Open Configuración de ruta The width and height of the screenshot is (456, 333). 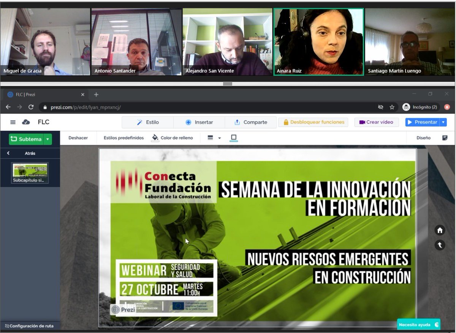[x=29, y=326]
